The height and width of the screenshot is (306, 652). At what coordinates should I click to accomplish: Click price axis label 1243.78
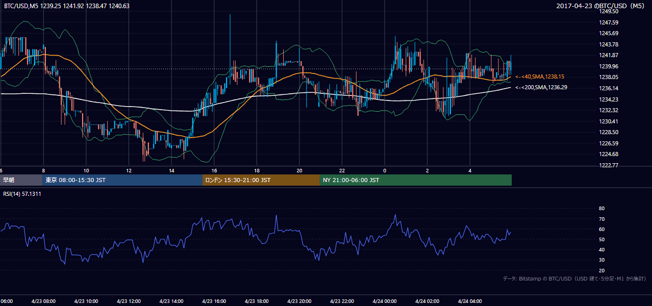[x=608, y=44]
